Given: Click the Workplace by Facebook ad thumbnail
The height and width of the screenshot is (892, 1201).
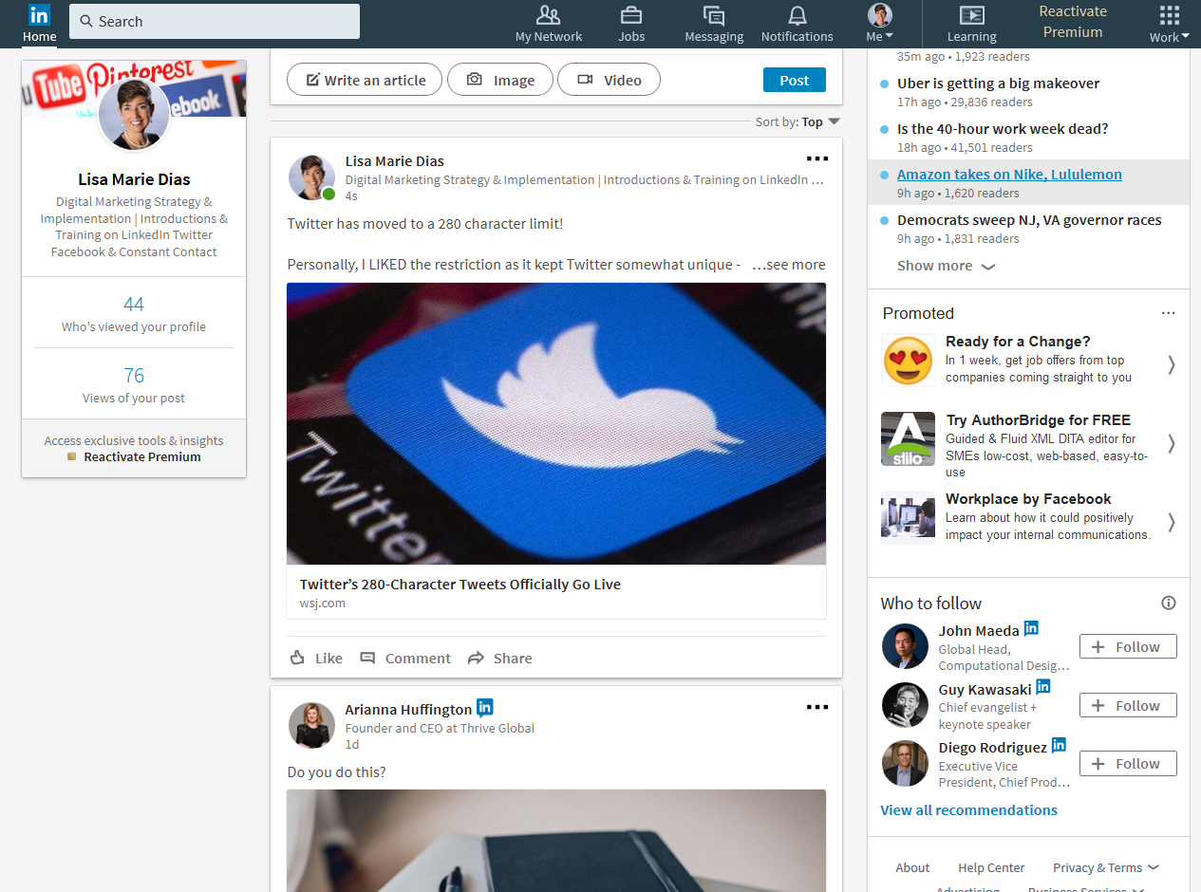Looking at the screenshot, I should coord(909,517).
